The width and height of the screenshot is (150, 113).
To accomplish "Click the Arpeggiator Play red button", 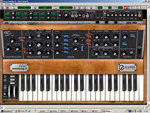I will 84,16.
